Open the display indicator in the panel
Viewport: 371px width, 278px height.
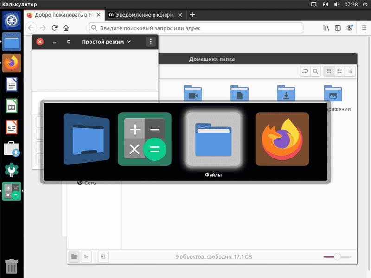[314, 5]
